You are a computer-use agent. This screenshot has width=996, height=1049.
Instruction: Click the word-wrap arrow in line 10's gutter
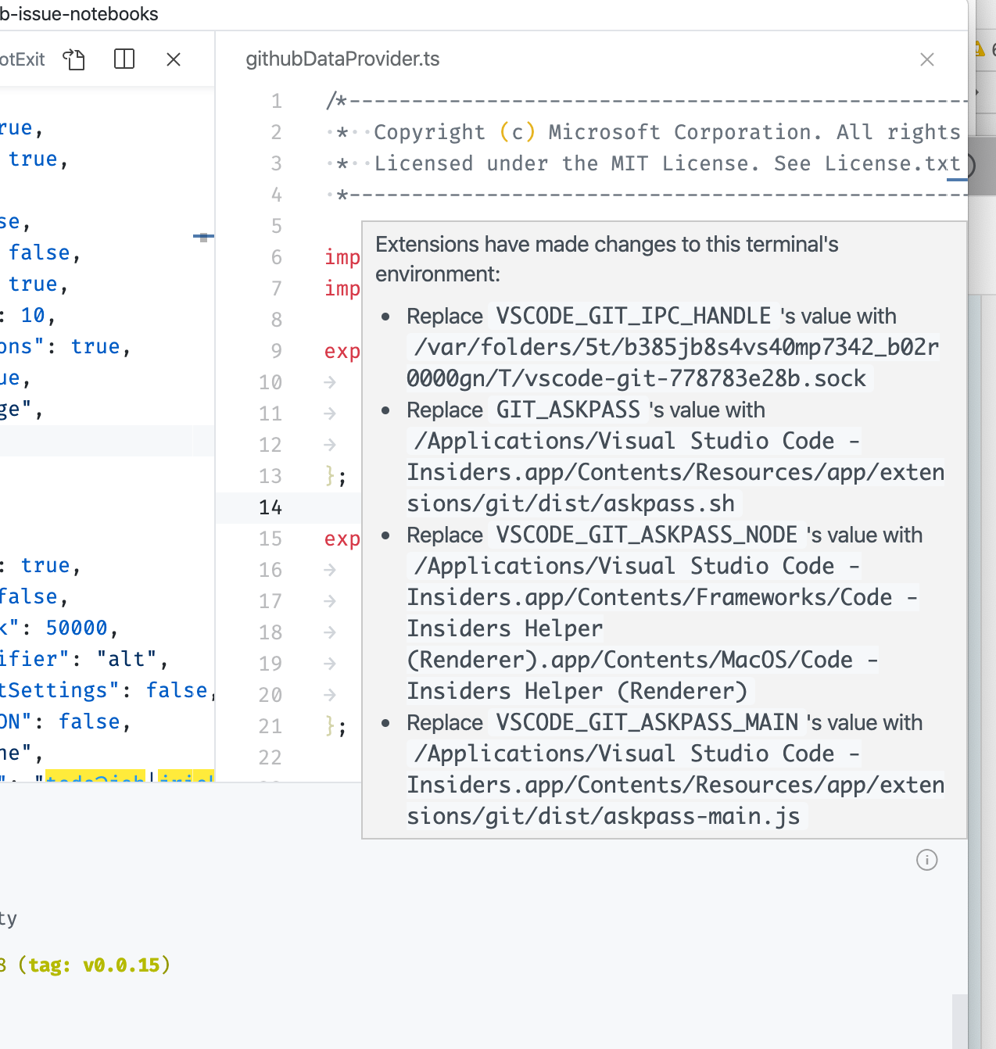(x=329, y=381)
